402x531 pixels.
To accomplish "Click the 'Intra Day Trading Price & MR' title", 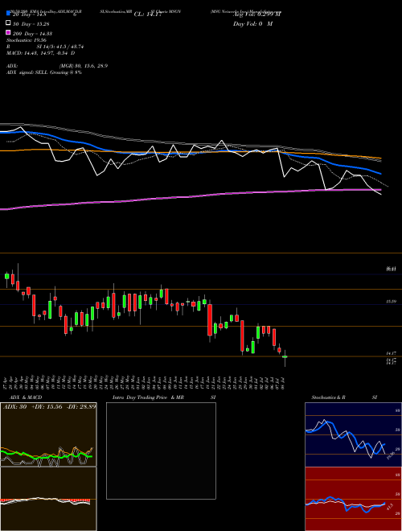I will click(x=148, y=397).
